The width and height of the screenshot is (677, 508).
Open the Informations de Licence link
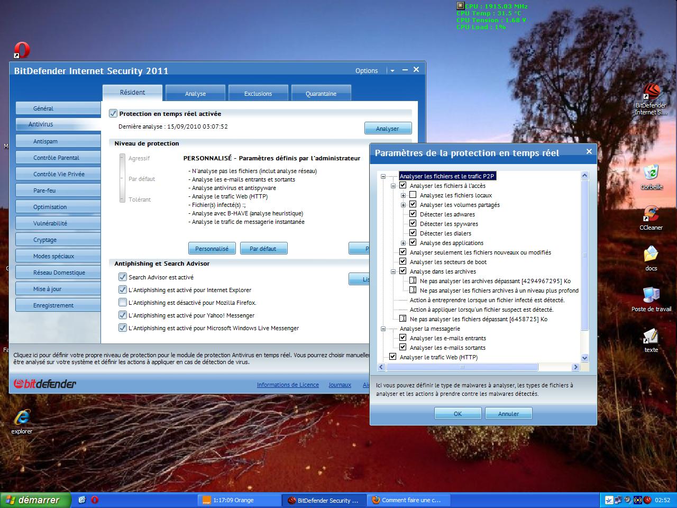coord(288,385)
